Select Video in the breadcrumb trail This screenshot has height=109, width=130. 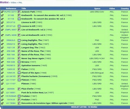[14, 2]
